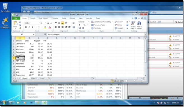Open Delete cells dropdown
This screenshot has width=184, height=107.
click(x=119, y=25)
